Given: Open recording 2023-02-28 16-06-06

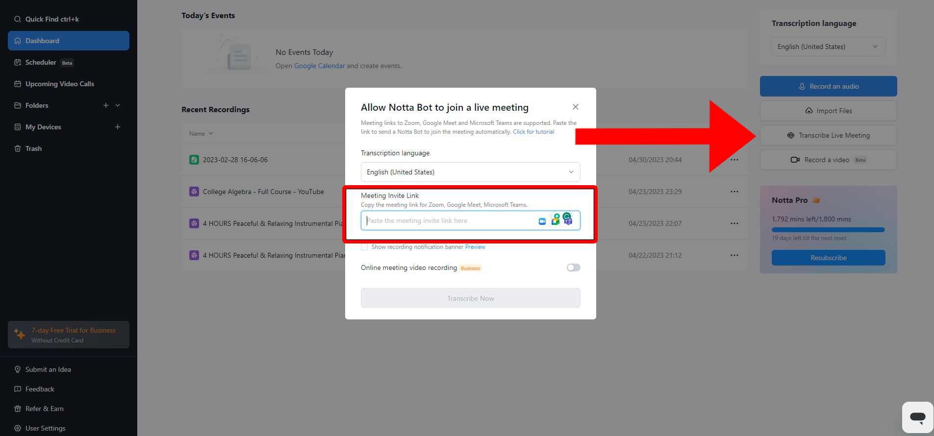Looking at the screenshot, I should click(x=235, y=160).
